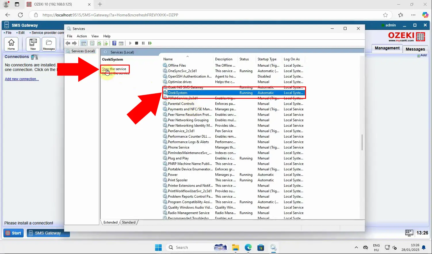Switch to Messages tab in SMS Gateway

click(415, 49)
